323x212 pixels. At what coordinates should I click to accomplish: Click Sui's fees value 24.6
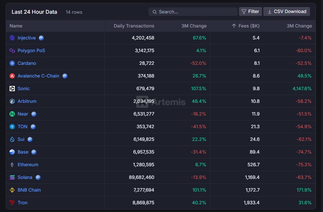pos(255,139)
